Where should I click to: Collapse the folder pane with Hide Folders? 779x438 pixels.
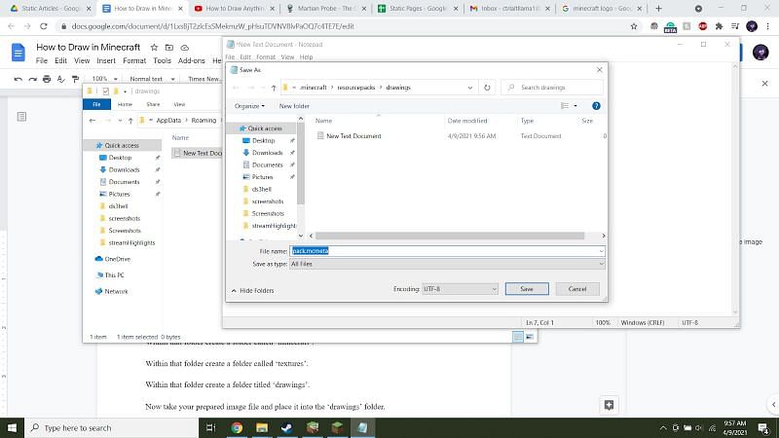coord(252,290)
